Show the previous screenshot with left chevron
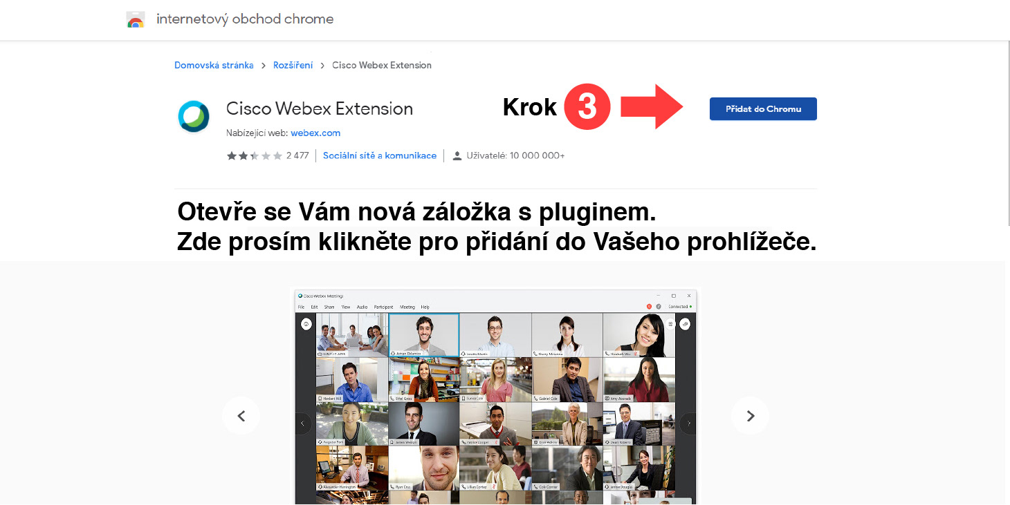 pos(241,416)
